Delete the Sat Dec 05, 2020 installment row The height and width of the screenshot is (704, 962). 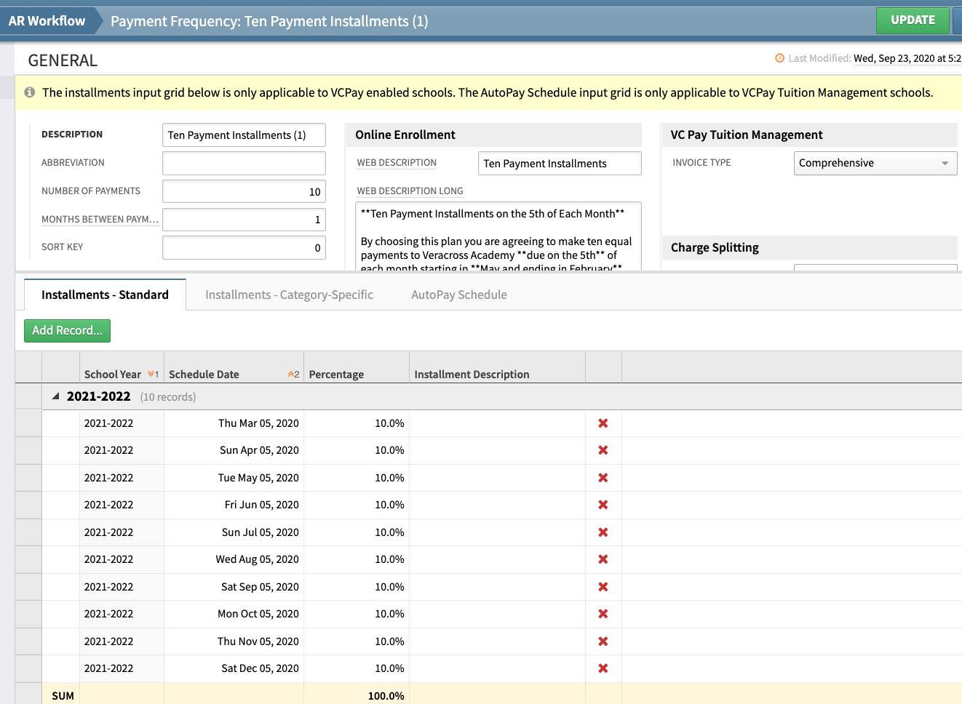pyautogui.click(x=603, y=668)
